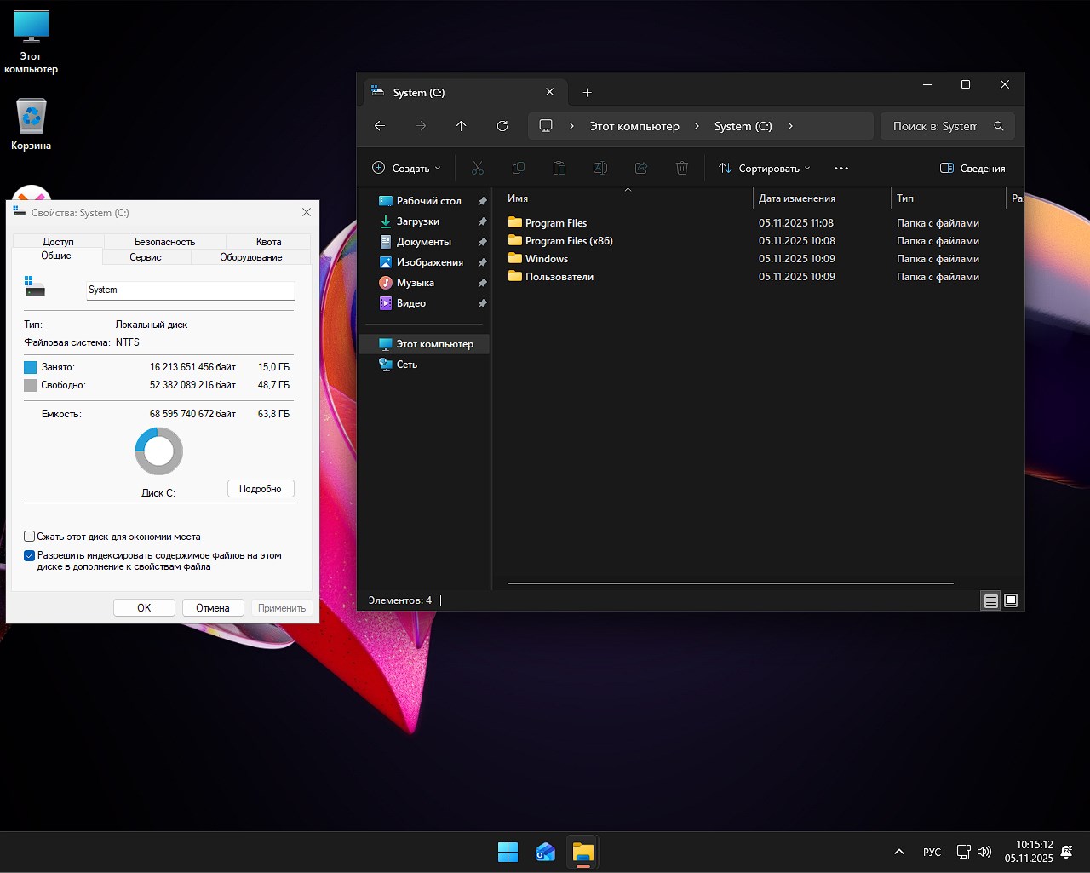Open the Сортировать dropdown
1090x873 pixels.
763,168
